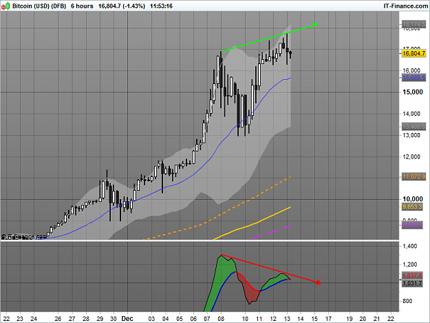
Task: Select date 20 on the time axis
Action: click(x=363, y=319)
